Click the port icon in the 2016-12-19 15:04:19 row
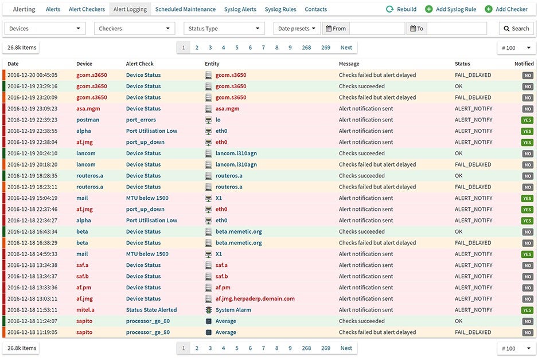Viewport: 538px width, 358px height. coord(208,198)
